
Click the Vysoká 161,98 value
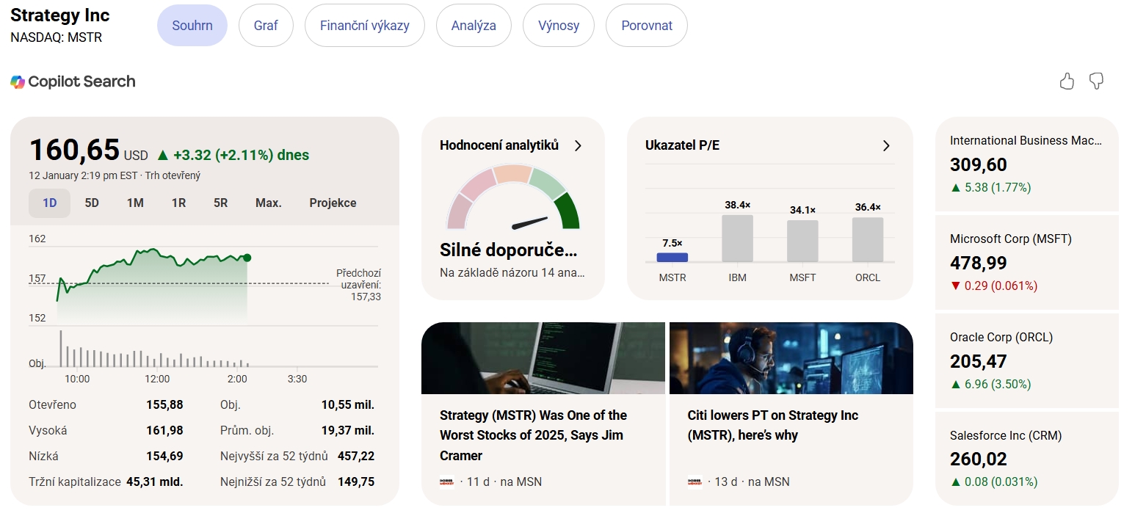(164, 431)
